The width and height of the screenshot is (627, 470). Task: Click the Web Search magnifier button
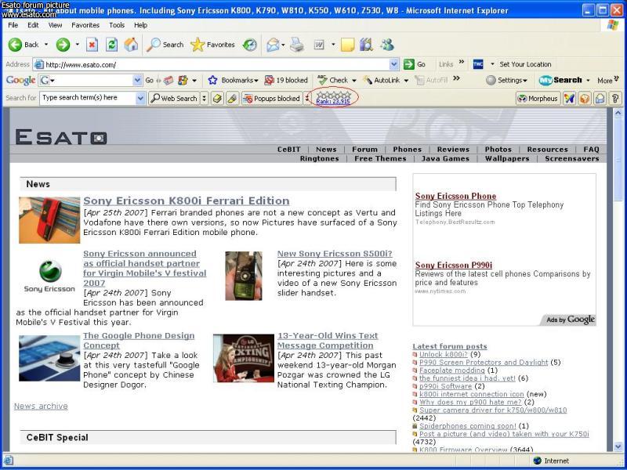click(x=174, y=99)
